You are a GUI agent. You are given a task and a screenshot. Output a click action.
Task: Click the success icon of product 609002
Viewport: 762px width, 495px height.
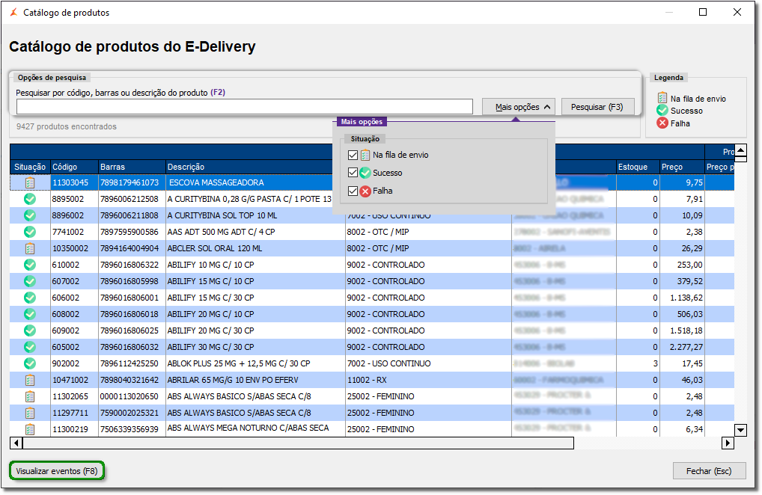point(30,331)
